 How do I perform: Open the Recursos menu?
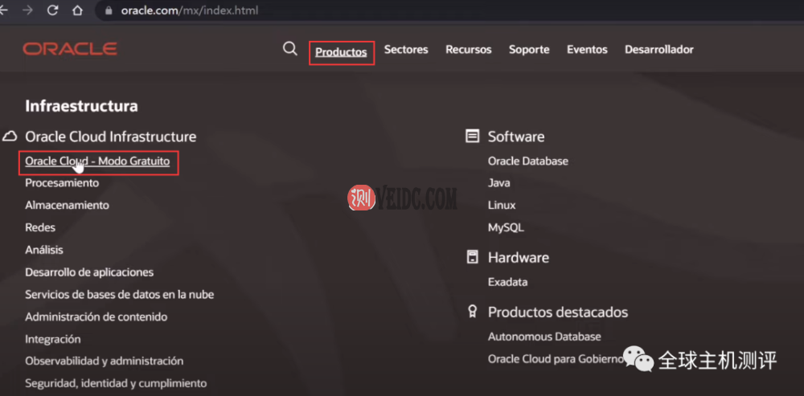469,50
